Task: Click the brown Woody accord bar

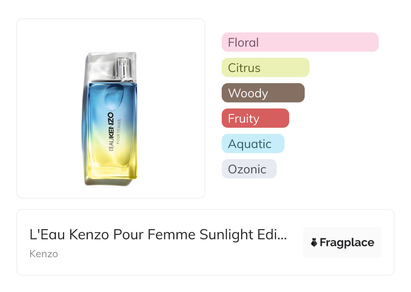Action: tap(263, 93)
